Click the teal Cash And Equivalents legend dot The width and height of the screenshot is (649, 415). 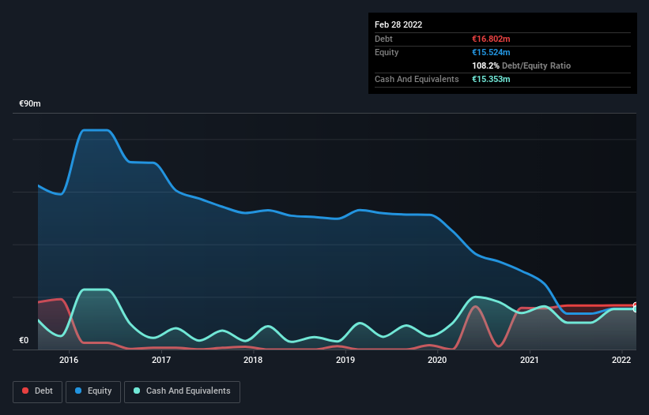(137, 391)
